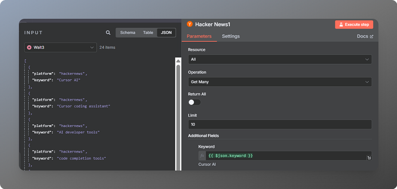
Task: Click the Limit input field showing 10
Action: [280, 124]
